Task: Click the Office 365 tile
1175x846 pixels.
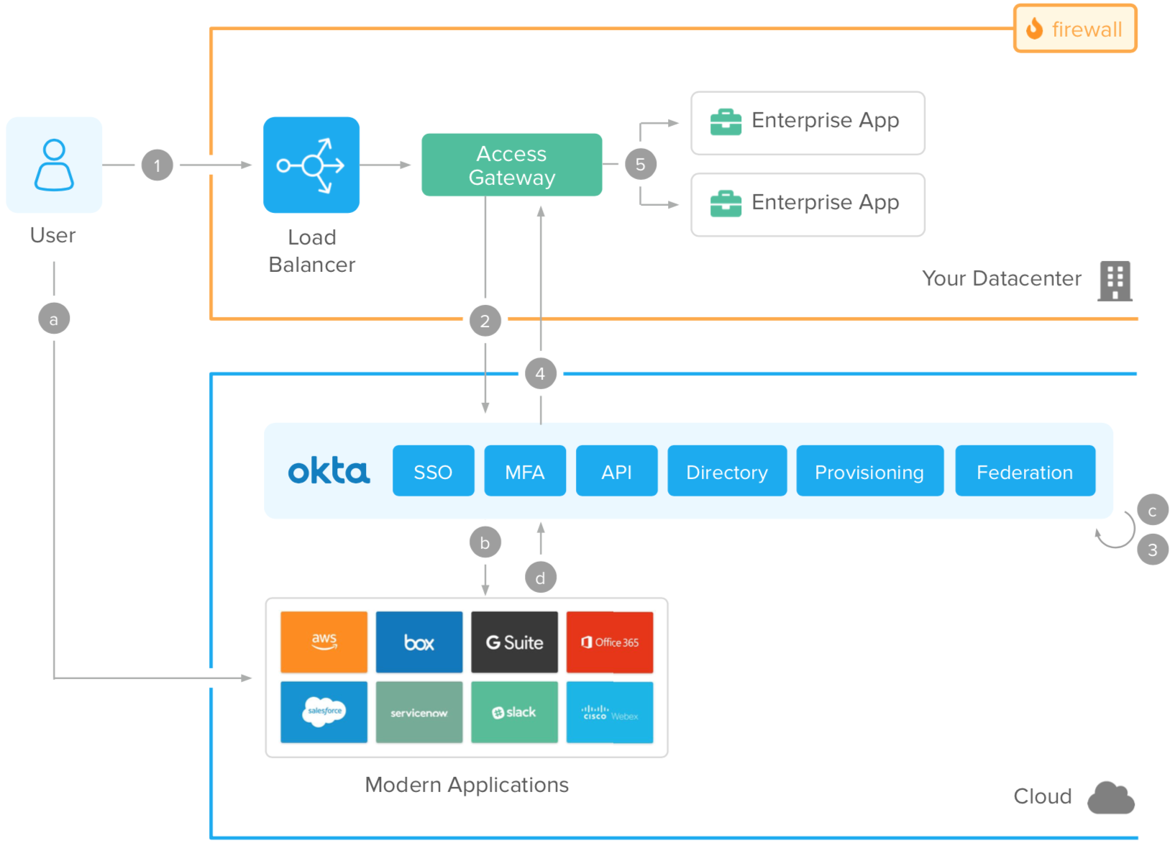Action: pyautogui.click(x=609, y=642)
